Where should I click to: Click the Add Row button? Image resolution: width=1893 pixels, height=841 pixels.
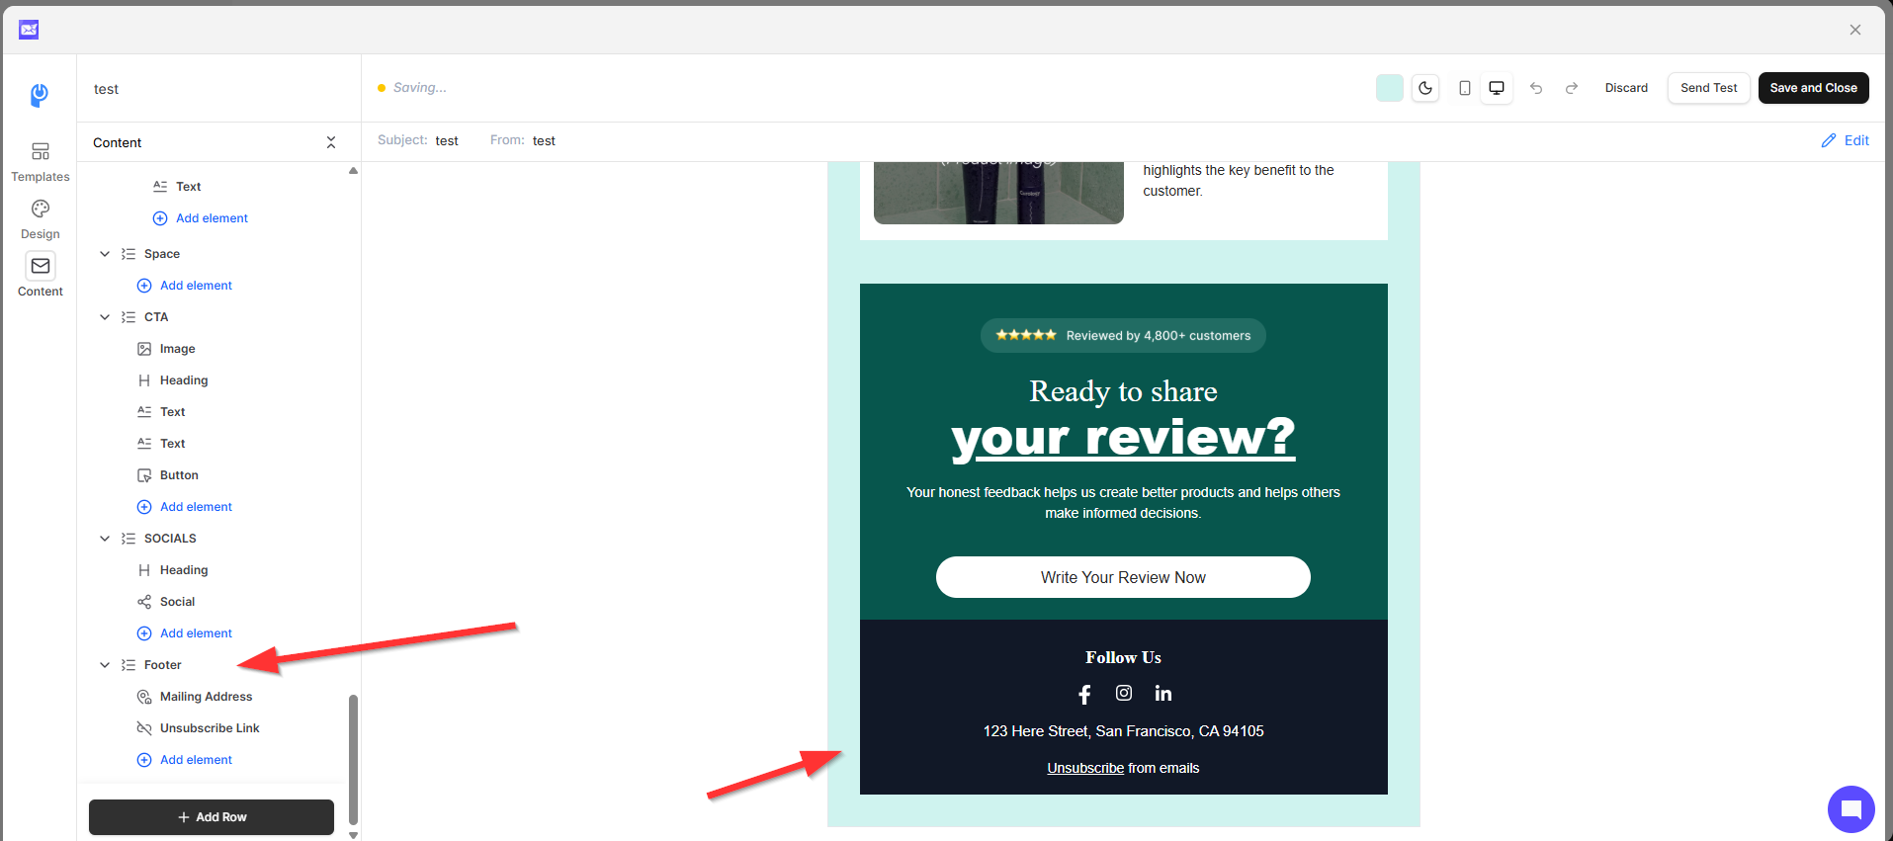[x=212, y=817]
